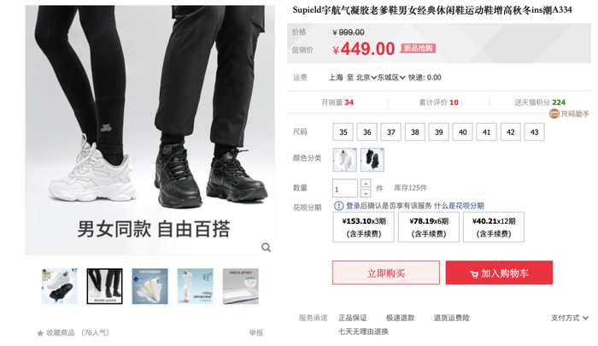Image resolution: width=598 pixels, height=346 pixels.
Task: Pick the white shoe color swatch
Action: 345,160
